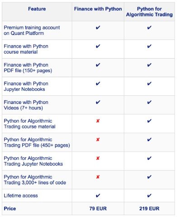Click the checkmark for Premium training account under Finance with Python
The image size is (177, 217).
[x=98, y=28]
